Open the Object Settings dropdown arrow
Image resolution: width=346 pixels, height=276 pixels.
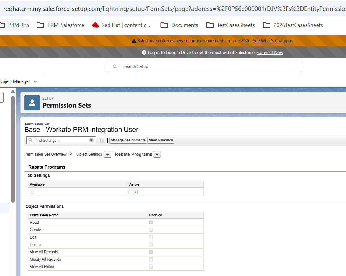[x=107, y=154]
